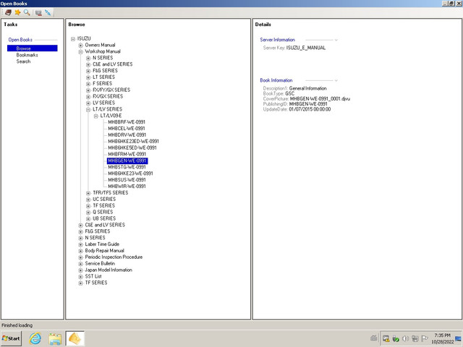
Task: Collapse the ISUZU root node
Action: pyautogui.click(x=73, y=38)
